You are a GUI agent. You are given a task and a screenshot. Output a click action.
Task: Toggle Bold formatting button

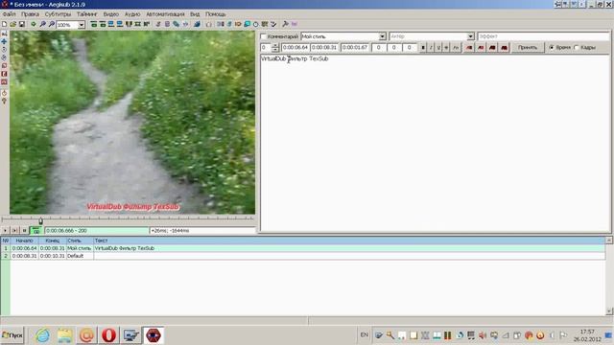(423, 47)
